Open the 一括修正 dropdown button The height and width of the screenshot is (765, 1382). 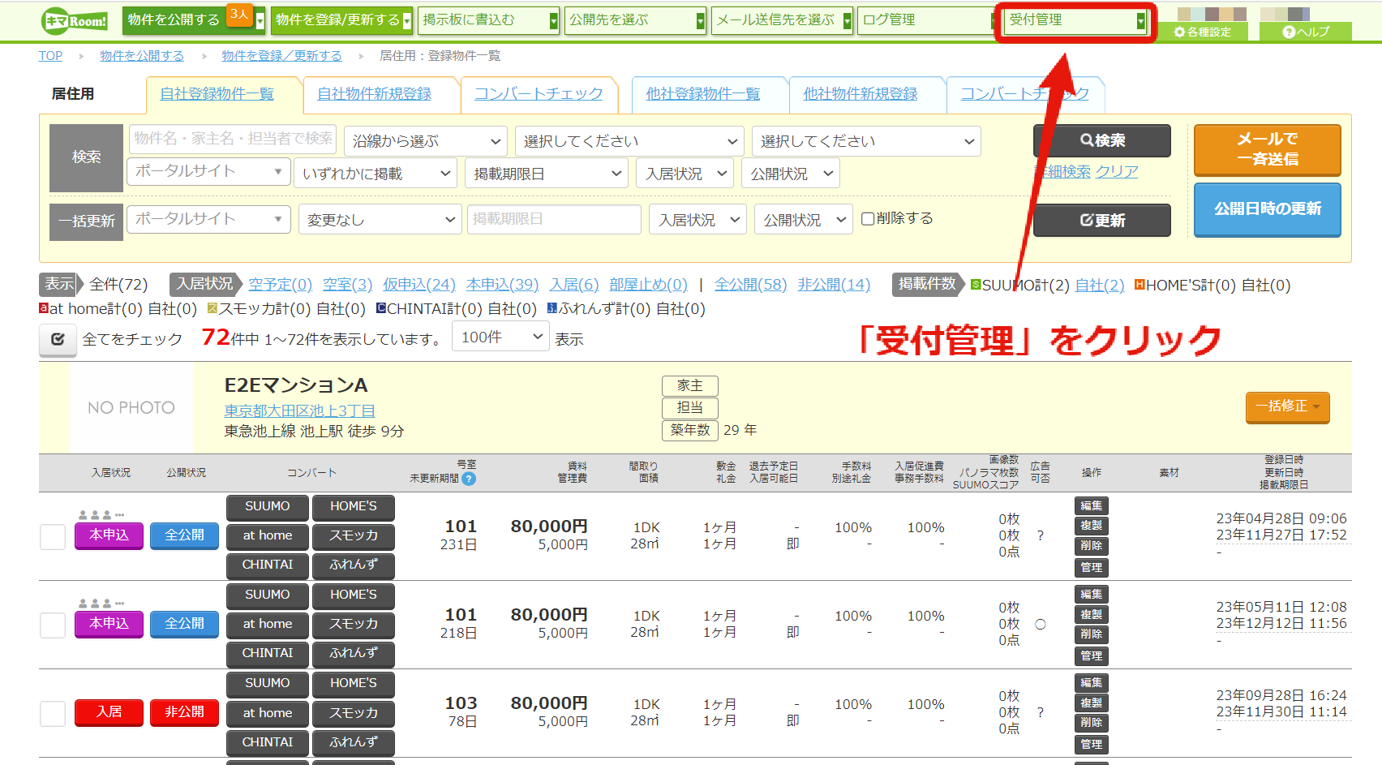[1287, 406]
